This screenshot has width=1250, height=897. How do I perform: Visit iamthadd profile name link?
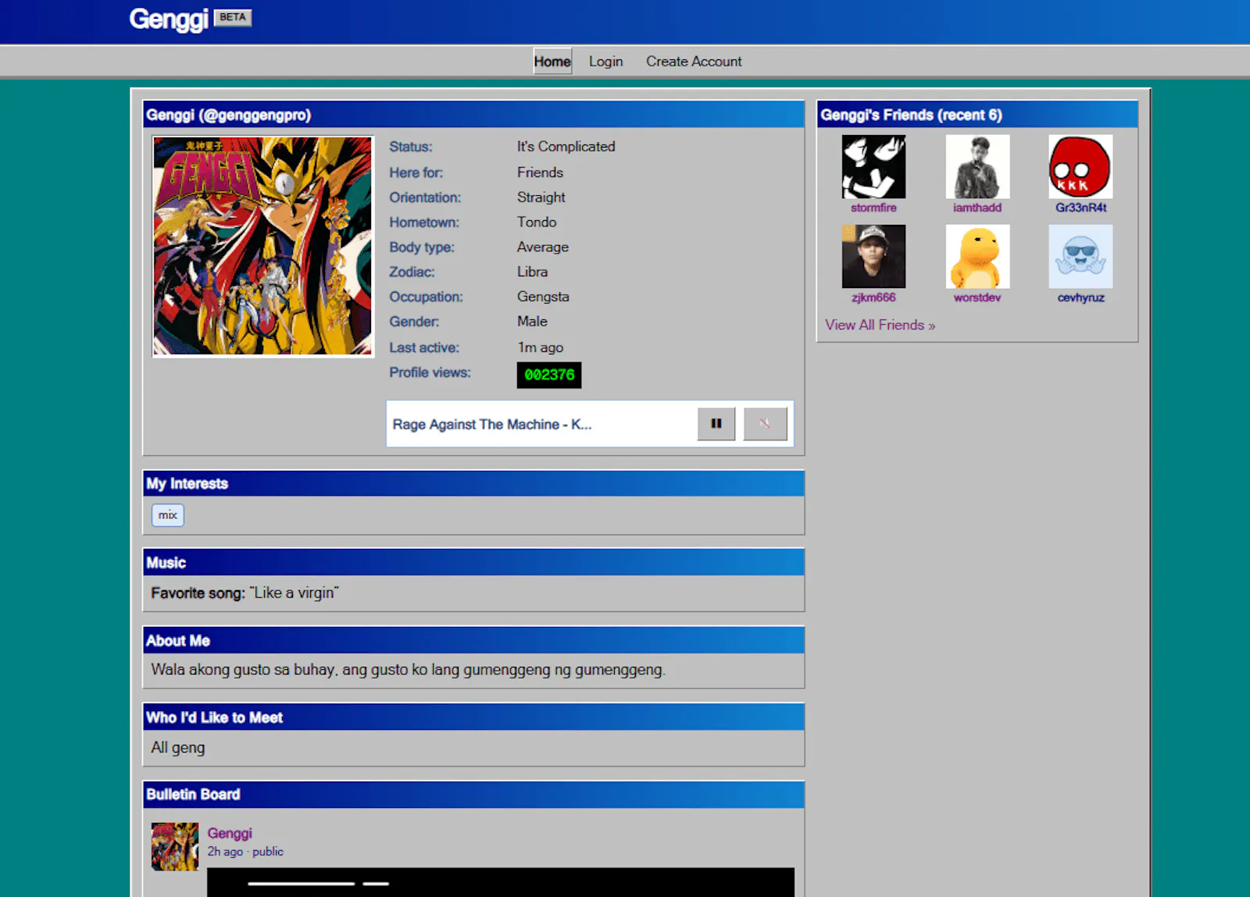pyautogui.click(x=977, y=208)
